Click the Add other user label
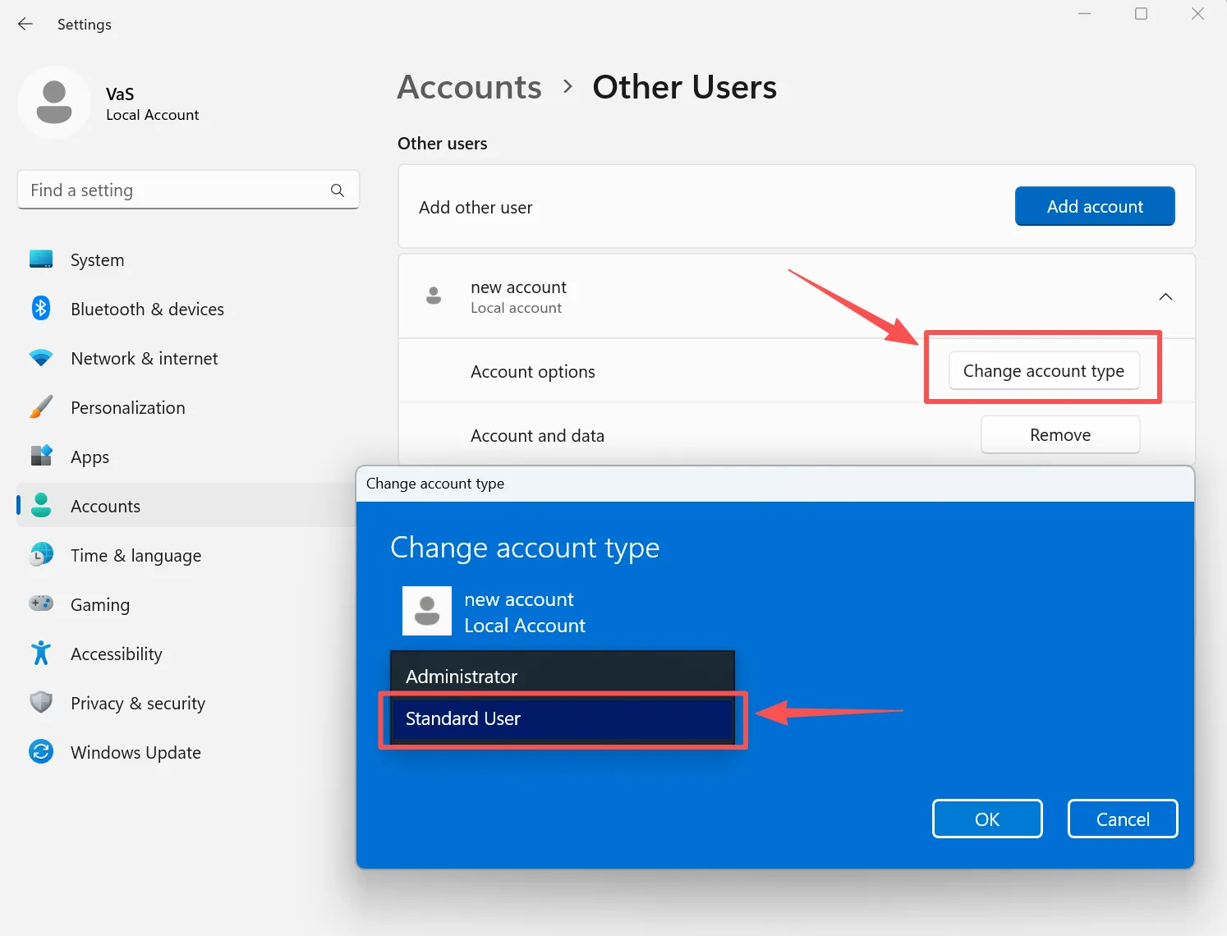1227x936 pixels. [x=476, y=208]
